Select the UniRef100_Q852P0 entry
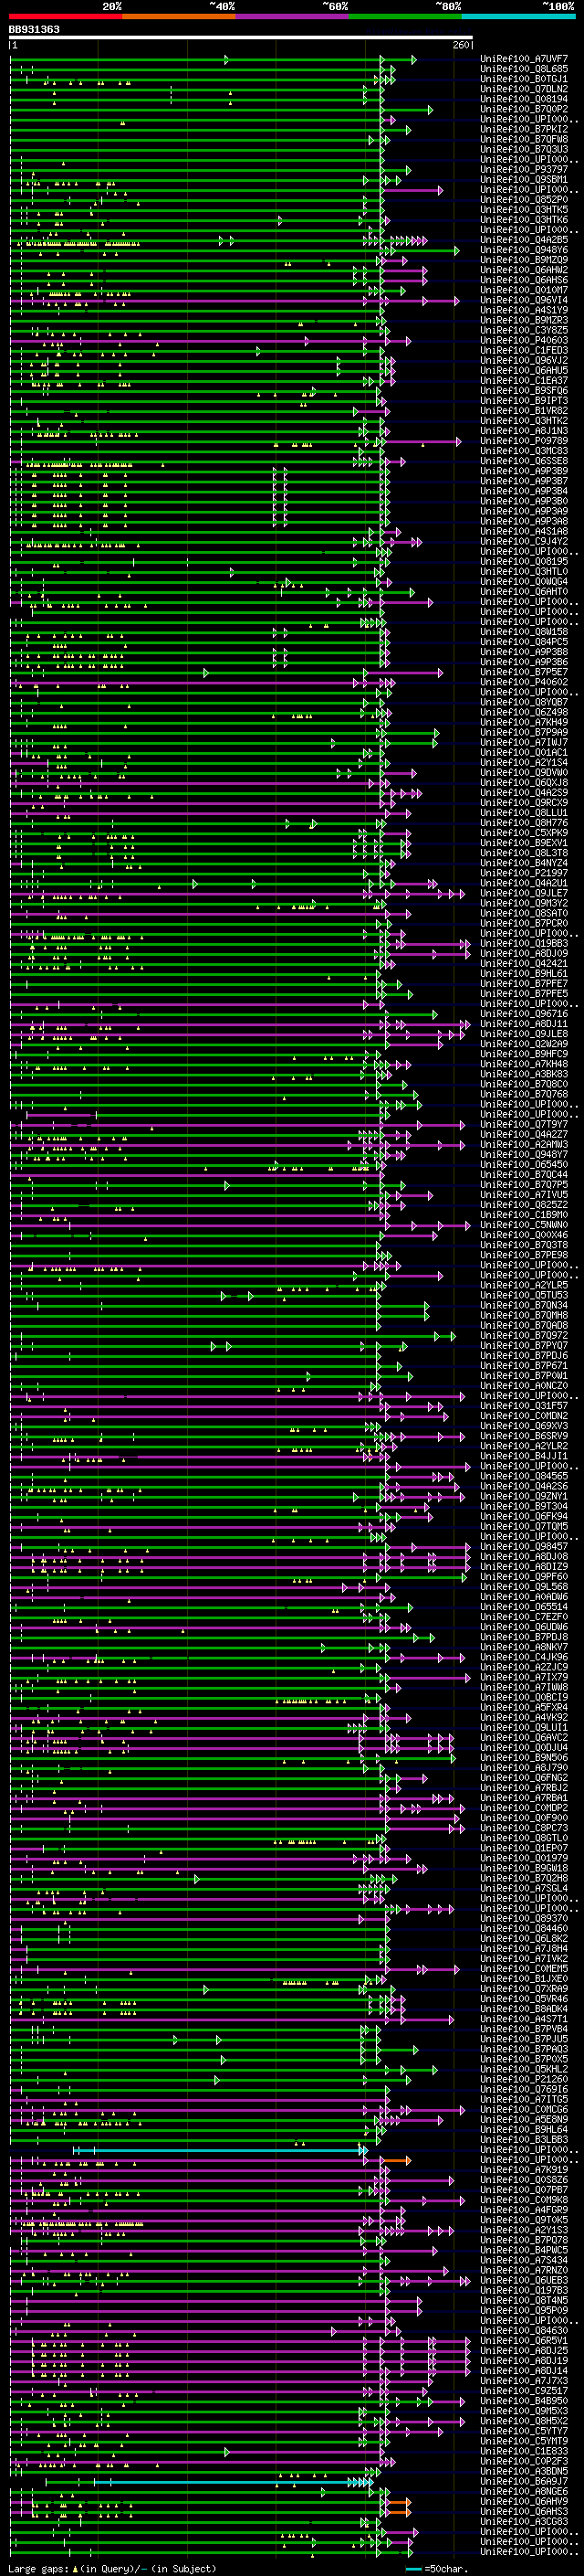This screenshot has height=2576, width=584. pos(524,200)
